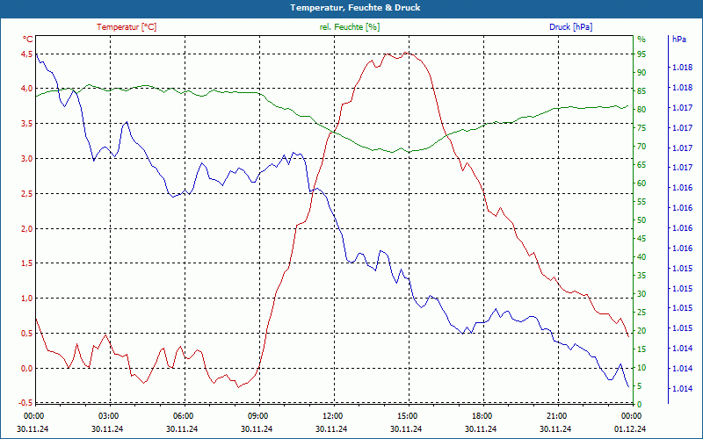This screenshot has height=439, width=703.
Task: Click the '40' humidity axis value
Action: 641,257
